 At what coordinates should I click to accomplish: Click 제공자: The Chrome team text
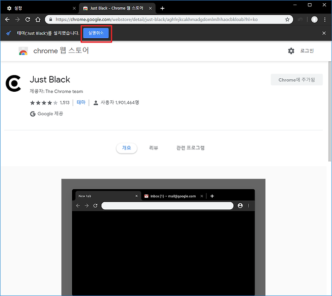pos(56,91)
